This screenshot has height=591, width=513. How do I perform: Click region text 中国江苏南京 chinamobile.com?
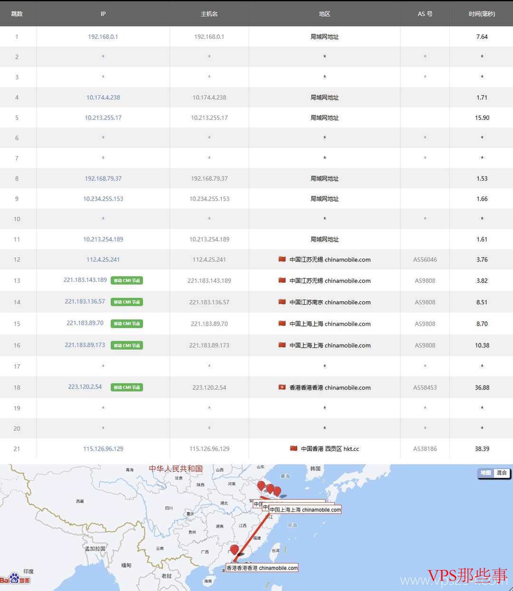coord(330,302)
